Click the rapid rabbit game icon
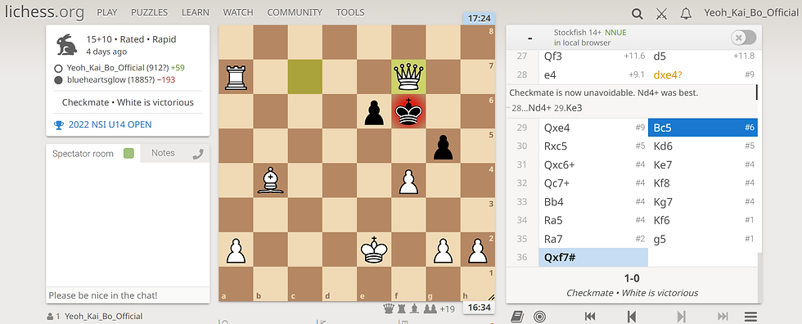Screen dimensions: 802x324 click(x=67, y=44)
